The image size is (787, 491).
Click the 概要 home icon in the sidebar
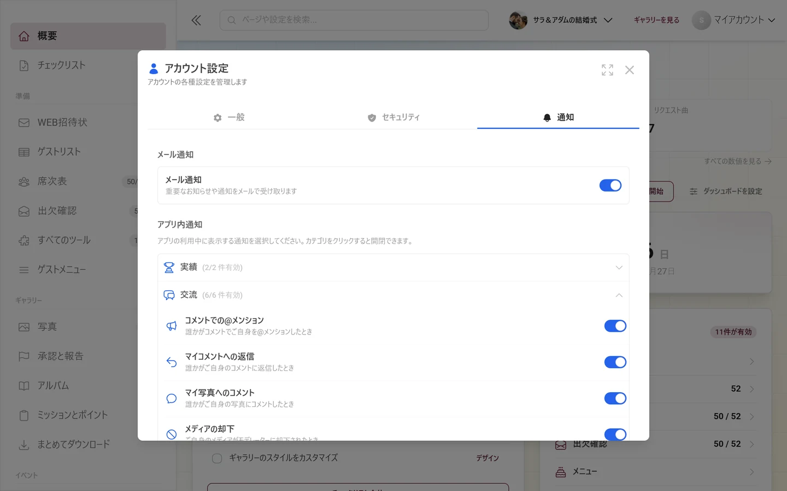coord(24,36)
